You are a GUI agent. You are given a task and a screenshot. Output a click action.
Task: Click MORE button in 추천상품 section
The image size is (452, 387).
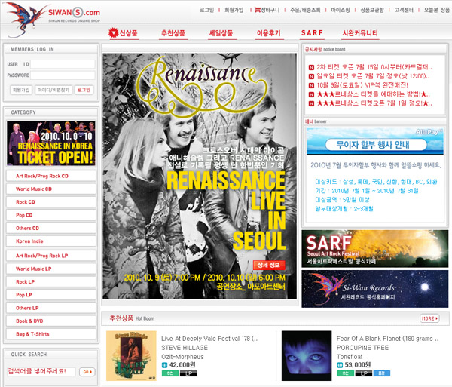(429, 318)
